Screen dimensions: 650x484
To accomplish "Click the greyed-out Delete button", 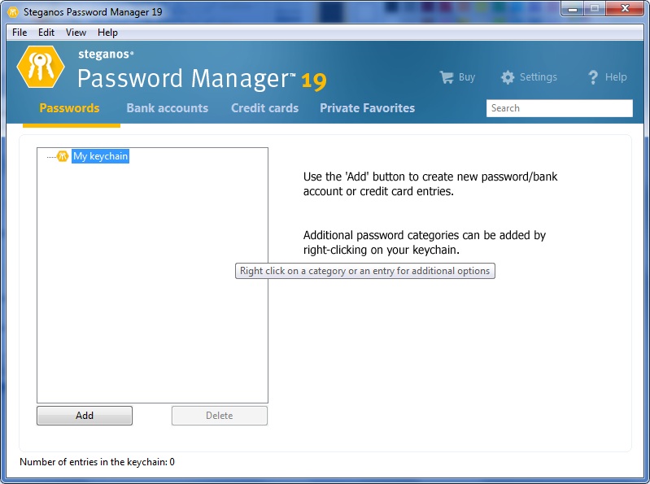I will pyautogui.click(x=220, y=416).
